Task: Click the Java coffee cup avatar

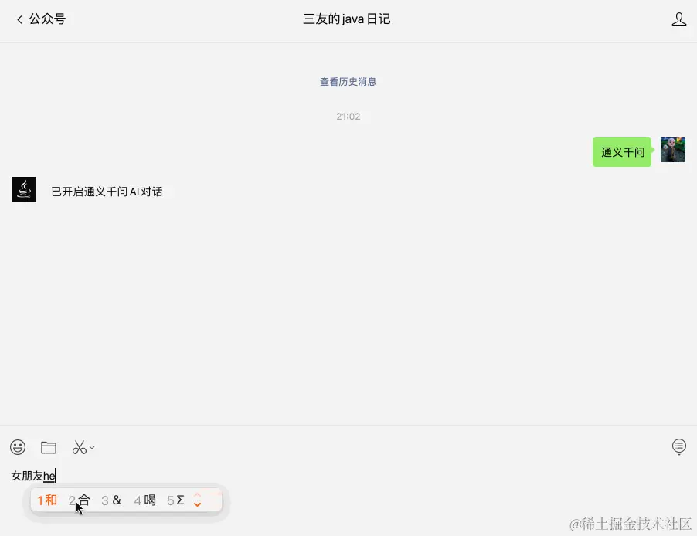Action: pyautogui.click(x=24, y=189)
